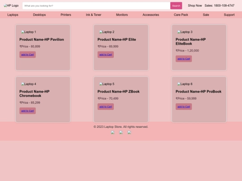Viewport: 242px width, 181px height.
Task: Click the Laptop 4 product image
Action: pos(29,84)
